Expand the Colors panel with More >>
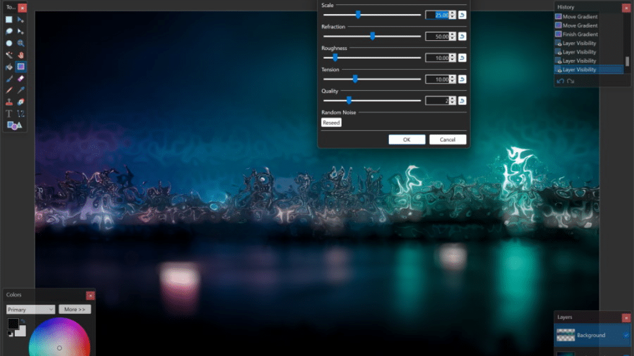The width and height of the screenshot is (634, 356). click(75, 309)
